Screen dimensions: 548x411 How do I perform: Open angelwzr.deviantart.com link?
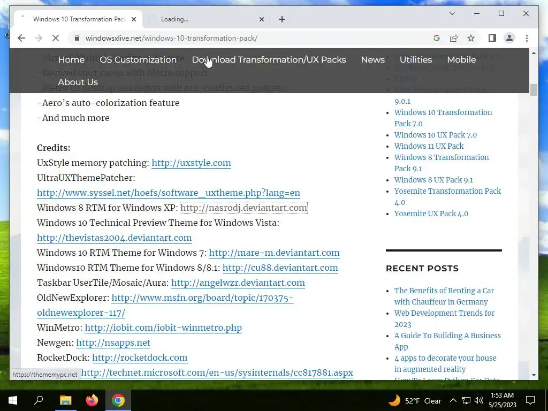coord(238,283)
